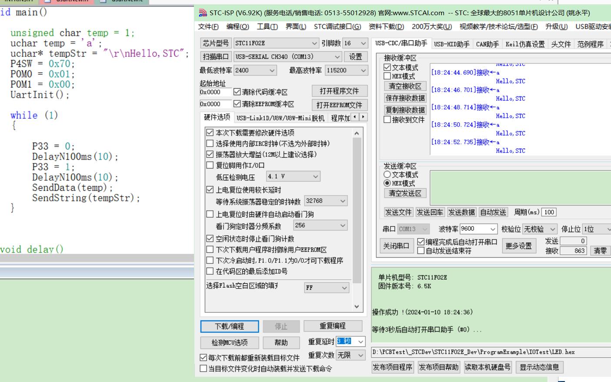The image size is (611, 382).
Task: Open the STC调试接口(G) menu
Action: click(337, 27)
